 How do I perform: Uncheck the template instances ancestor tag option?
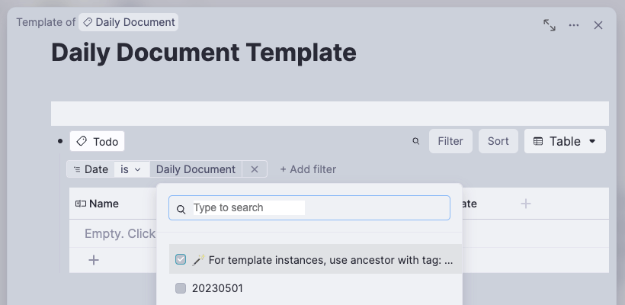(181, 259)
